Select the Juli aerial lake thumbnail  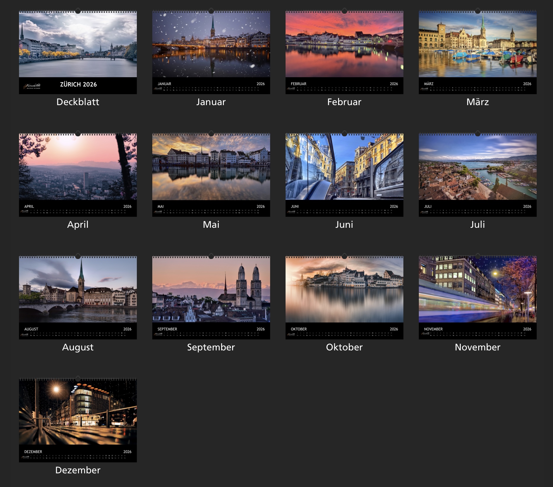(x=478, y=167)
